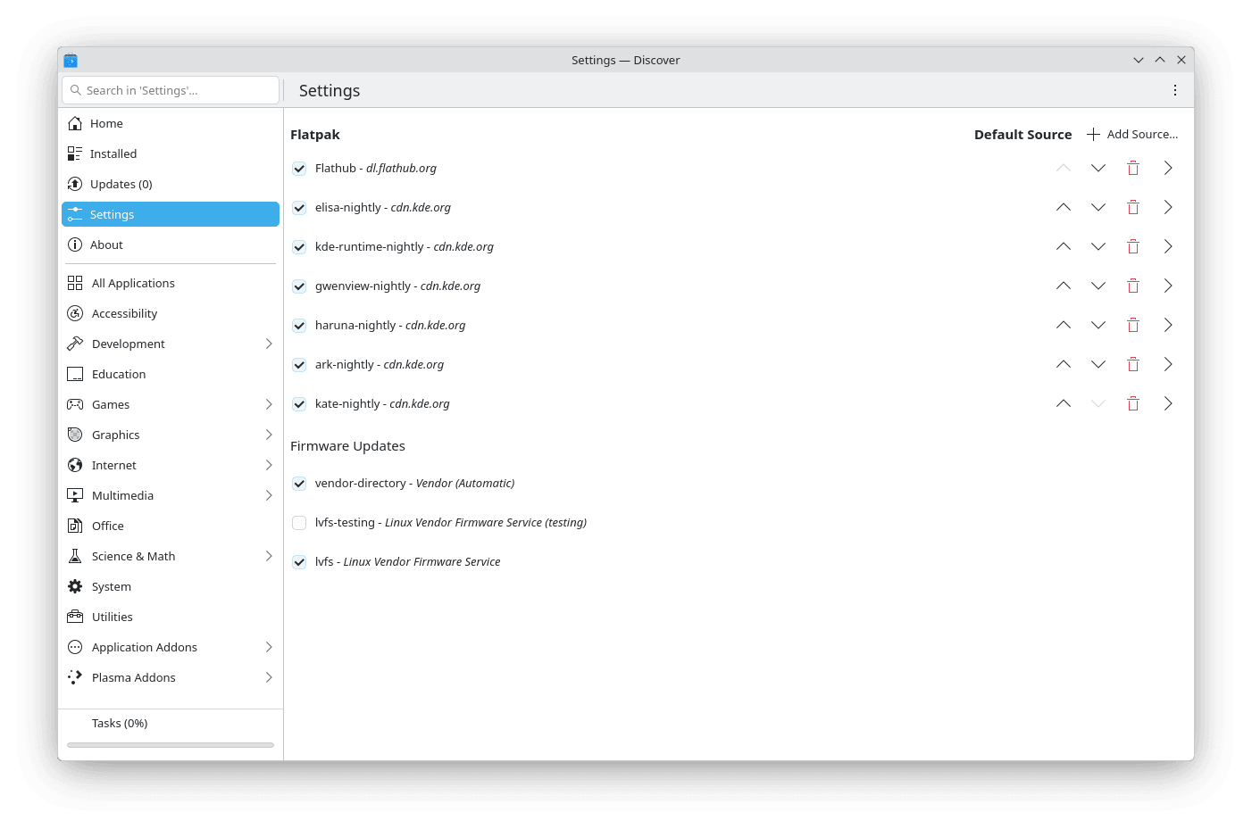Move kde-runtime-nightly source down

pos(1098,246)
